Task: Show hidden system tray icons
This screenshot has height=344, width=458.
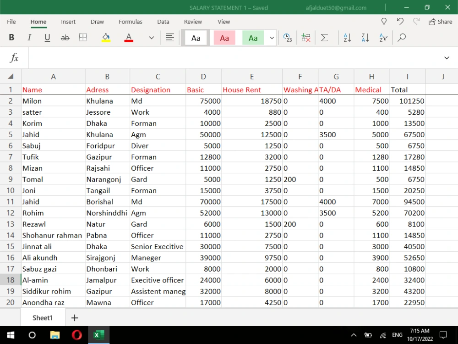Action: 354,335
